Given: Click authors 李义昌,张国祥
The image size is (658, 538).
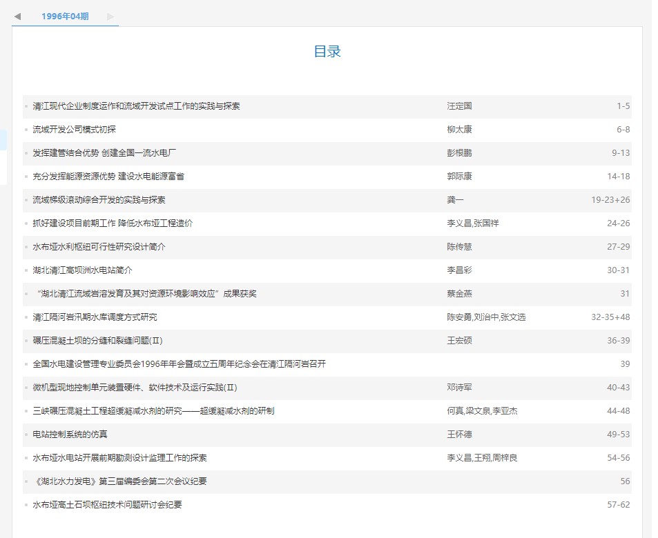Looking at the screenshot, I should [473, 223].
